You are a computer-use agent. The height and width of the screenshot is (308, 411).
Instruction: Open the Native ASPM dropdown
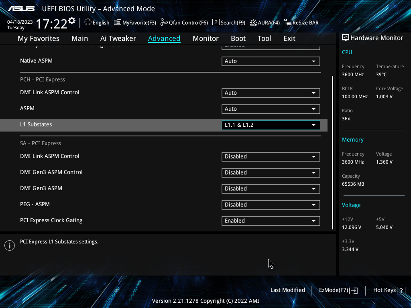point(271,61)
